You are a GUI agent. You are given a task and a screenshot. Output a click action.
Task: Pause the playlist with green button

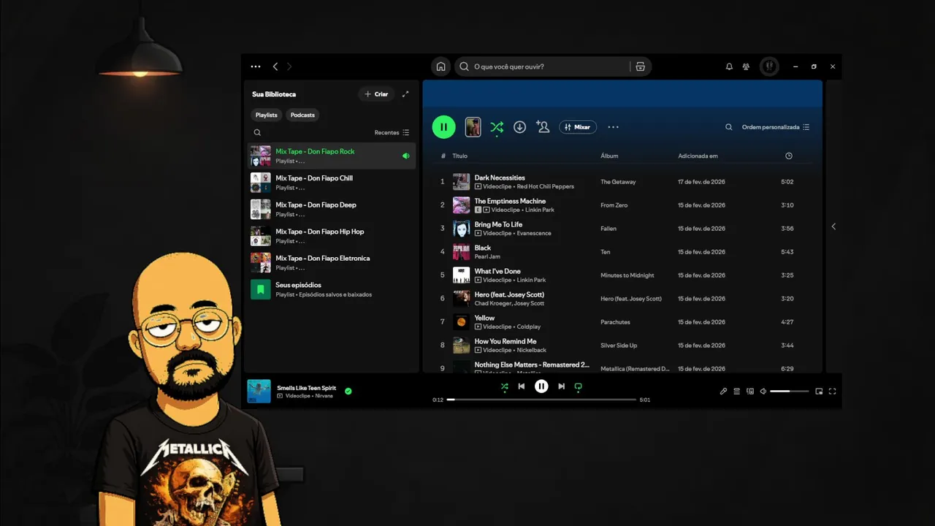point(443,127)
